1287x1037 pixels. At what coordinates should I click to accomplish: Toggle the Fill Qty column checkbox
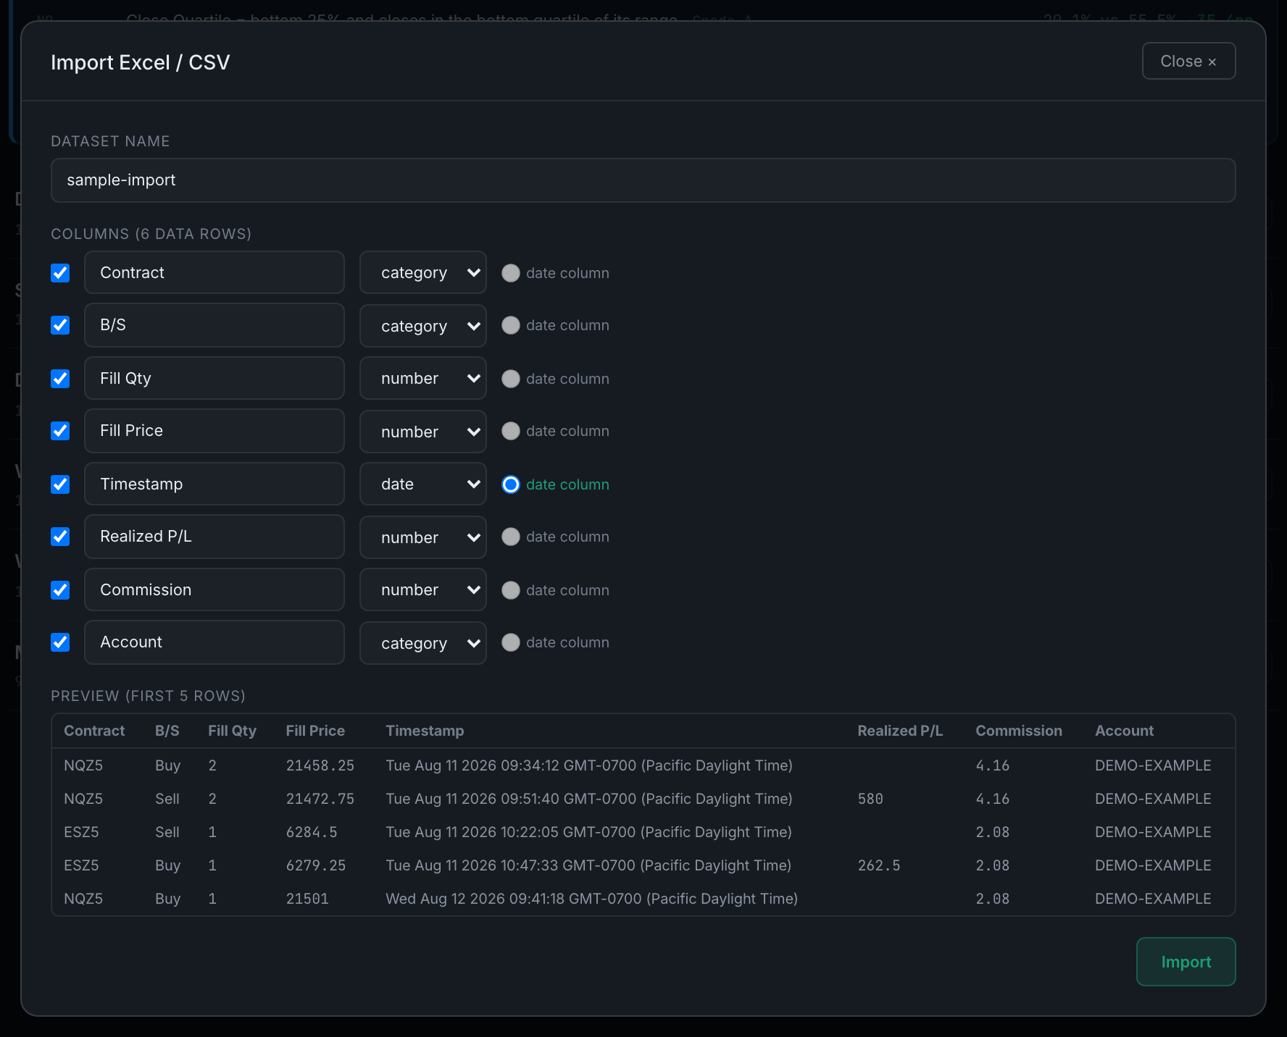click(60, 379)
